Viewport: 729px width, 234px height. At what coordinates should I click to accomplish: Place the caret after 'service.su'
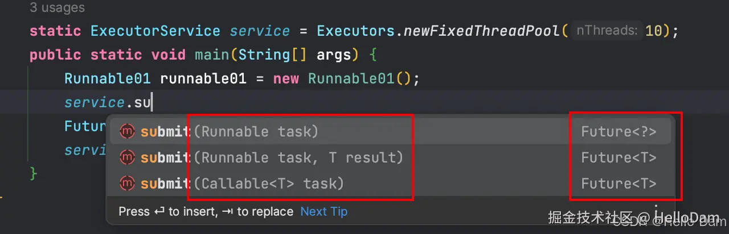point(152,103)
